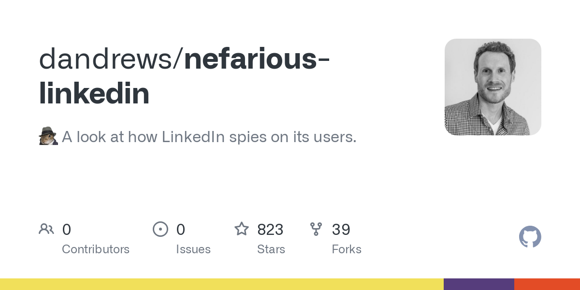580x290 pixels.
Task: Select the Issues label
Action: click(193, 249)
